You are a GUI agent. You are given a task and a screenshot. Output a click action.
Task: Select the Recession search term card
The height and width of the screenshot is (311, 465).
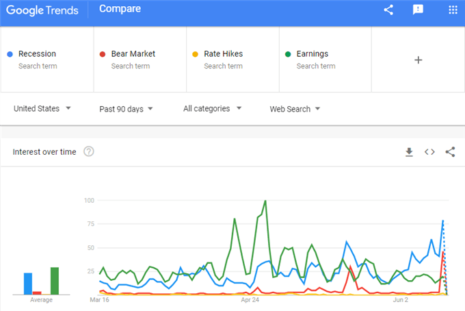[x=47, y=60]
